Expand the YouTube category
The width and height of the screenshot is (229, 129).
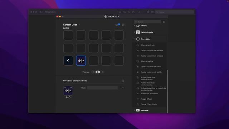(134, 110)
